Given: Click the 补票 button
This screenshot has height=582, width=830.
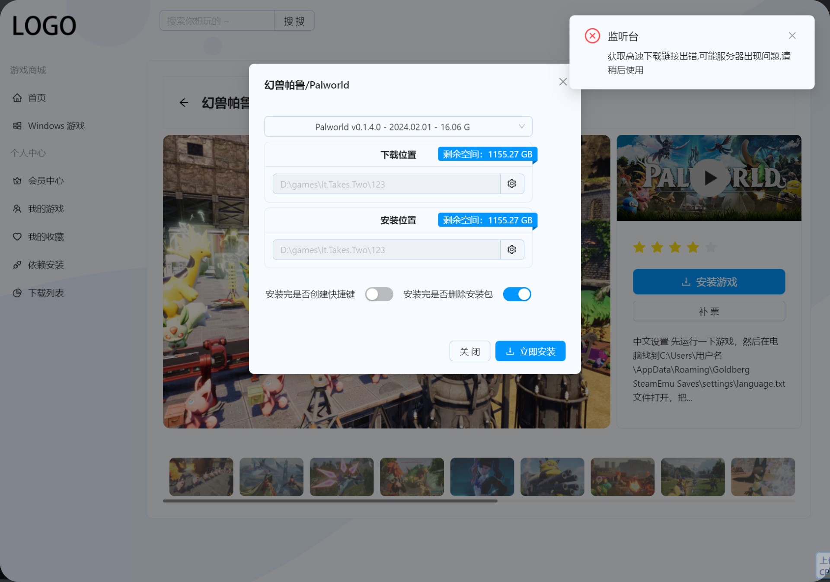Looking at the screenshot, I should tap(709, 311).
